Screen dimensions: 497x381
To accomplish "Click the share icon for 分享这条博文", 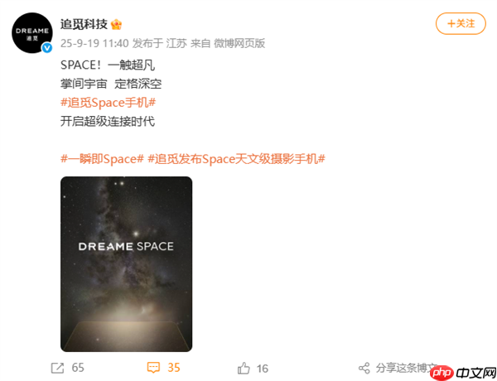I will 364,368.
